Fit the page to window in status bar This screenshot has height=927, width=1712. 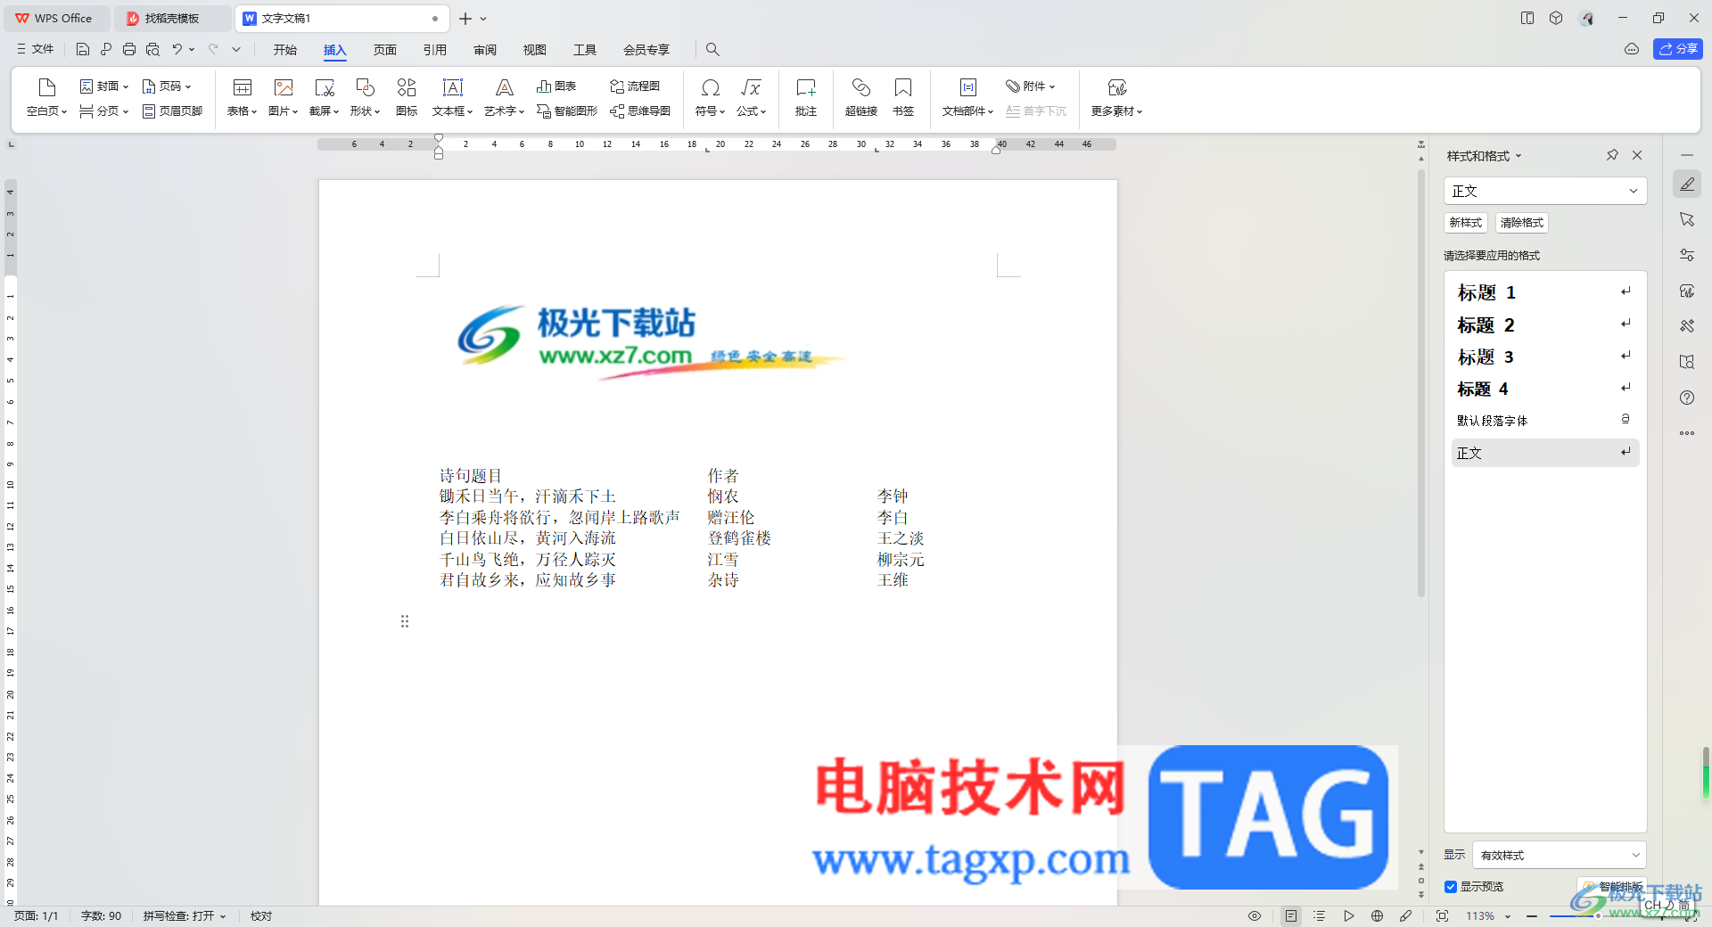(1442, 916)
